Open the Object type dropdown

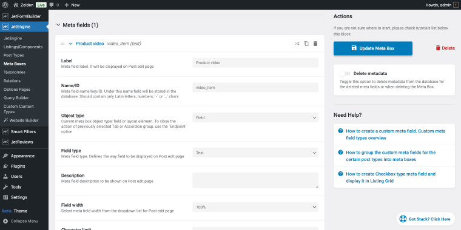click(x=255, y=117)
